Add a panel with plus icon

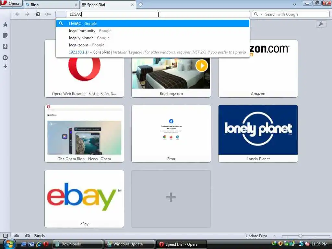click(5, 66)
